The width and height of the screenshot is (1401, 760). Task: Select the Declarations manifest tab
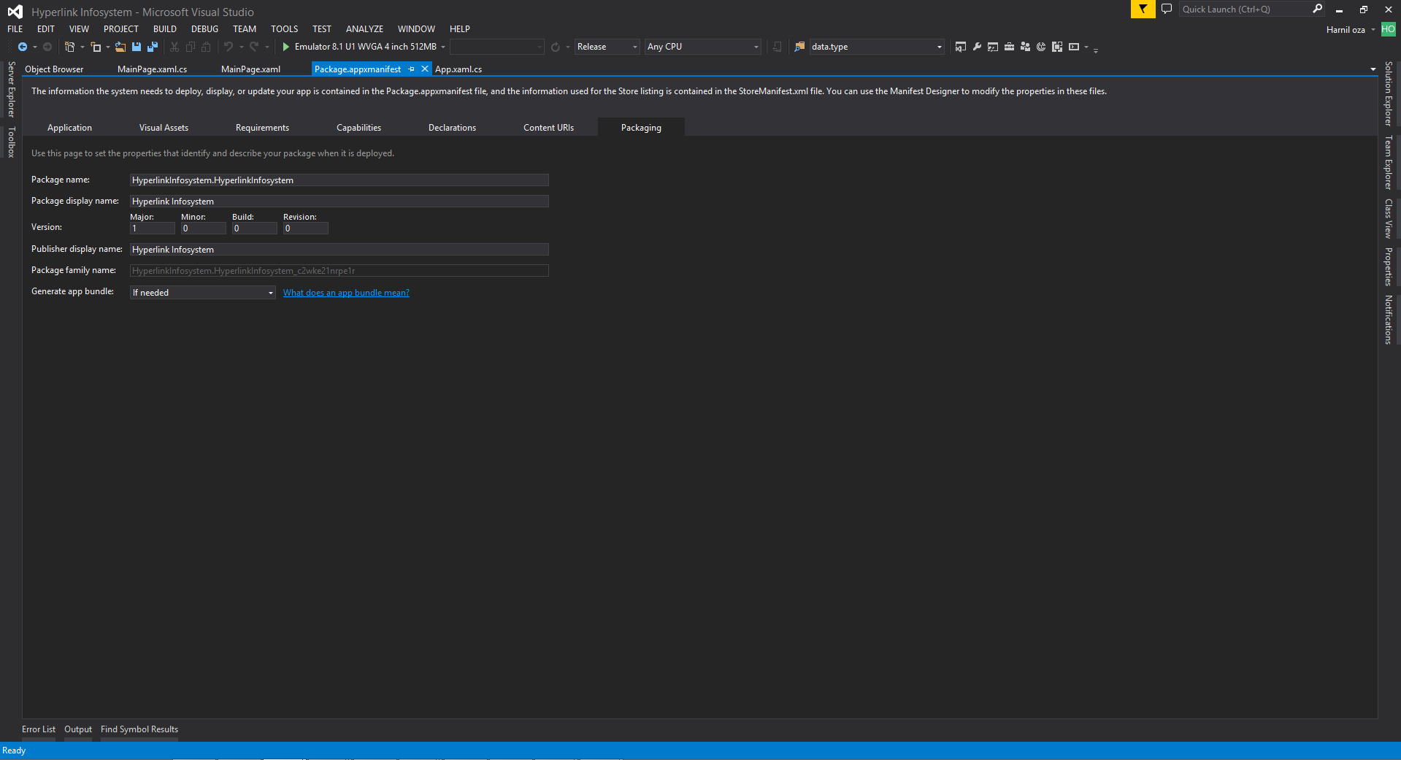453,128
